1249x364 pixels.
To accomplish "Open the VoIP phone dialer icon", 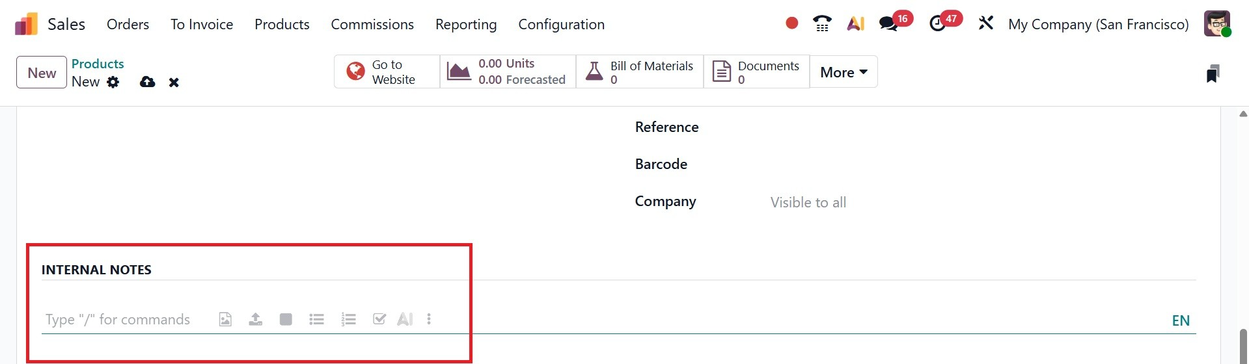I will click(822, 24).
